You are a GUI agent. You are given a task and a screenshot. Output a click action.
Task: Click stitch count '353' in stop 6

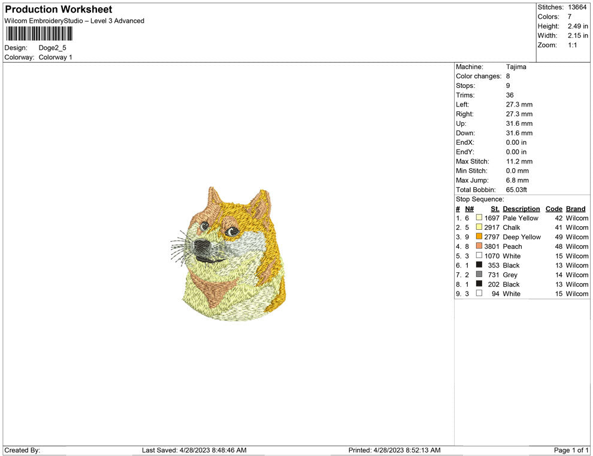coord(494,265)
